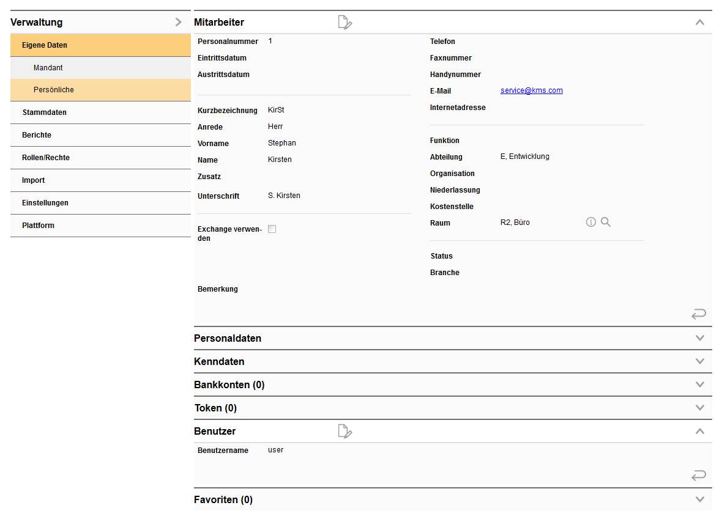Toggle the Exchange verwenden checkbox
The image size is (722, 519).
[272, 229]
